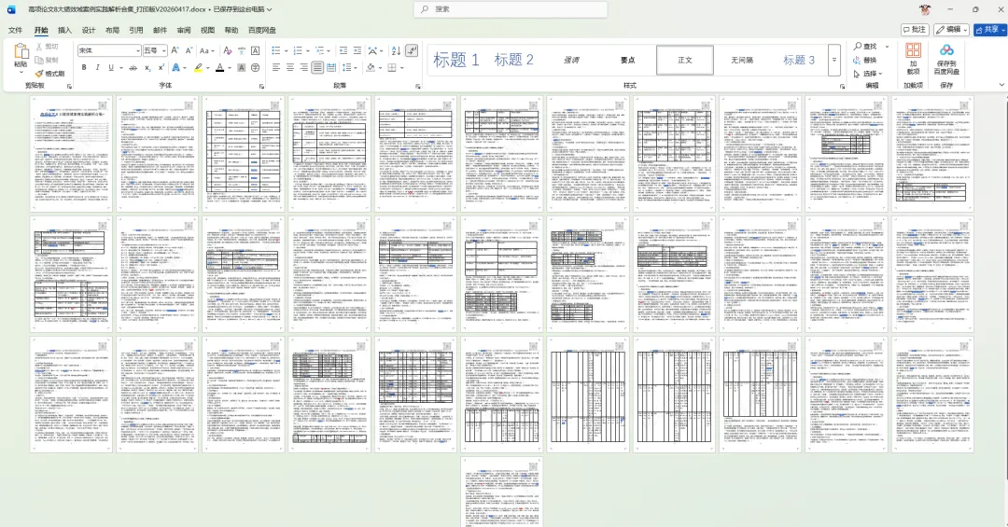Apply the 标题 1 heading style

tap(456, 60)
